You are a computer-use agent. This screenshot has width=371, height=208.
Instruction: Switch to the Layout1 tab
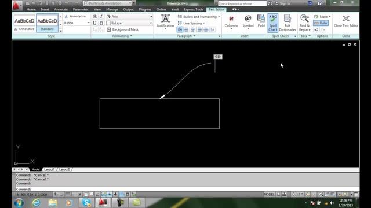click(49, 169)
